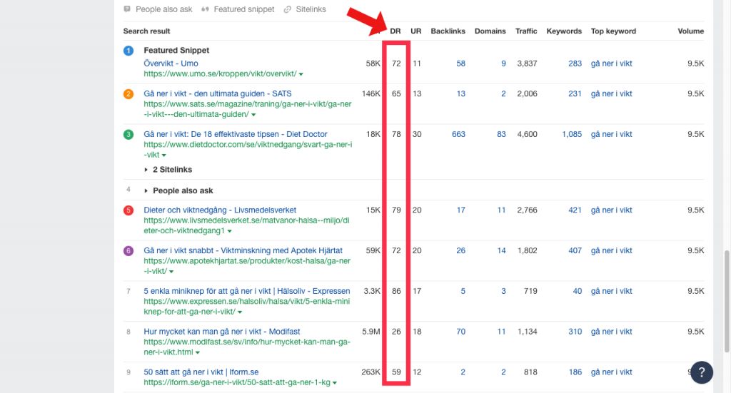The height and width of the screenshot is (393, 731).
Task: Open the SATS ultimata guiden result title
Action: 218,93
